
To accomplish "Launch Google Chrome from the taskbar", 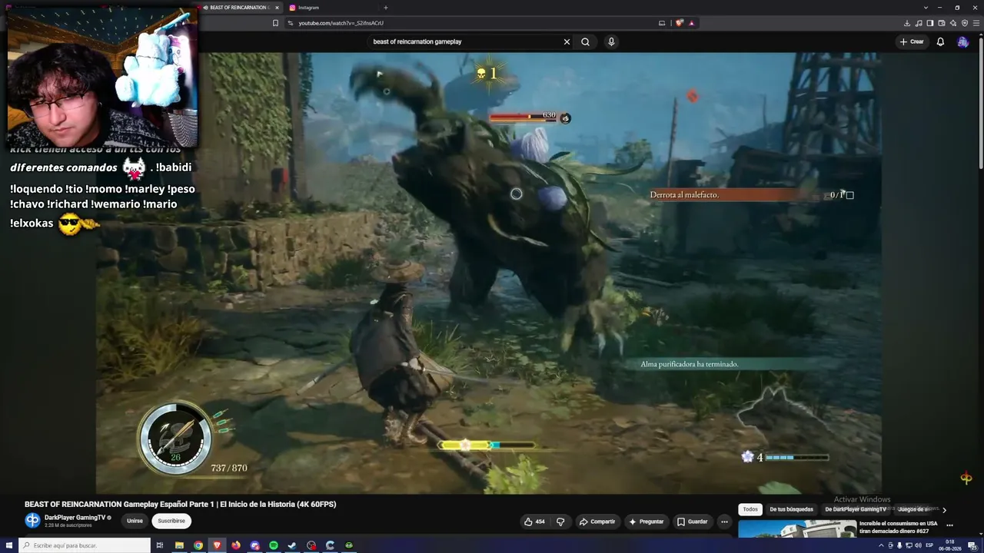I will point(198,545).
